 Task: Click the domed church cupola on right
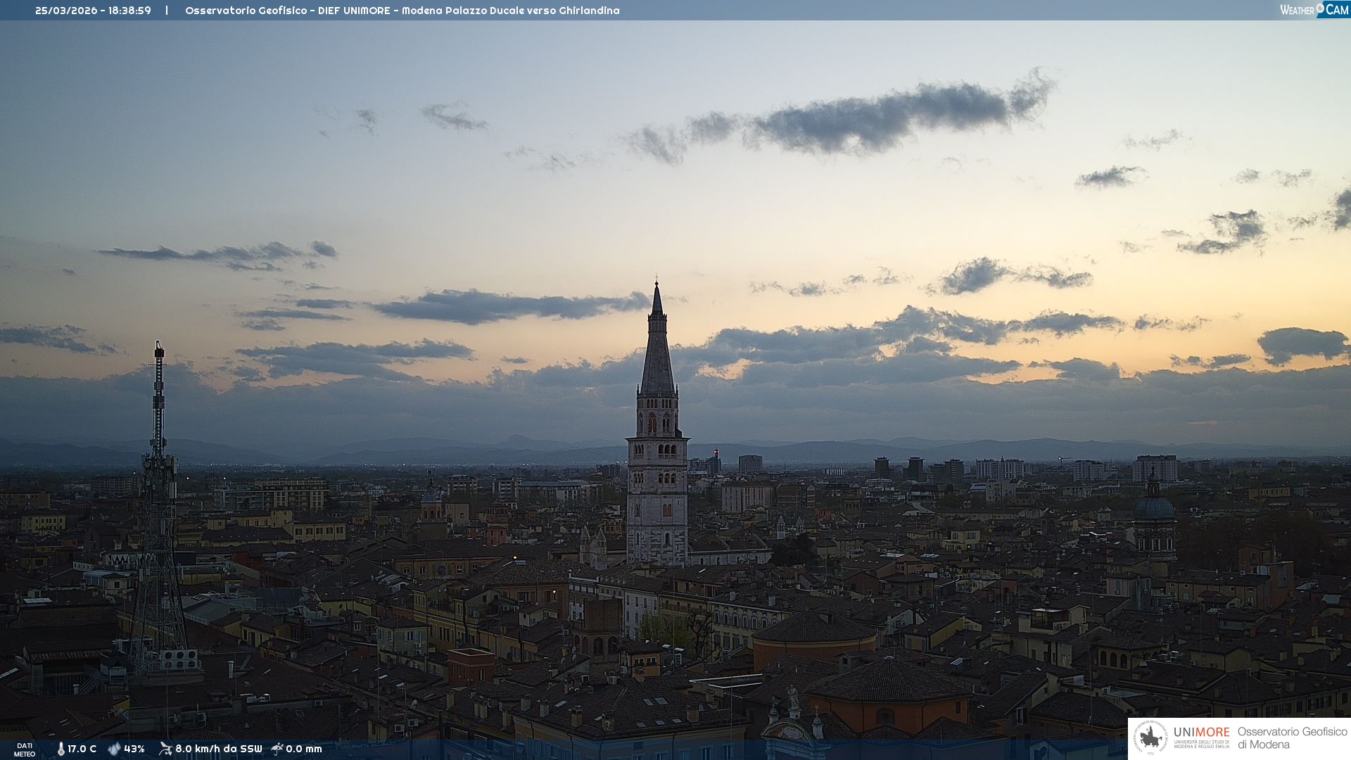point(1154,507)
